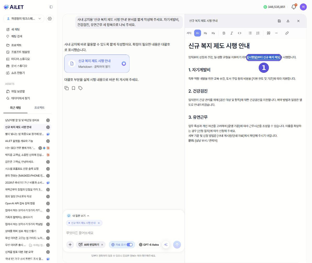The image size is (312, 263).
Task: Click the document heading 신규 복지 제도 시행 안내
Action: point(219,46)
